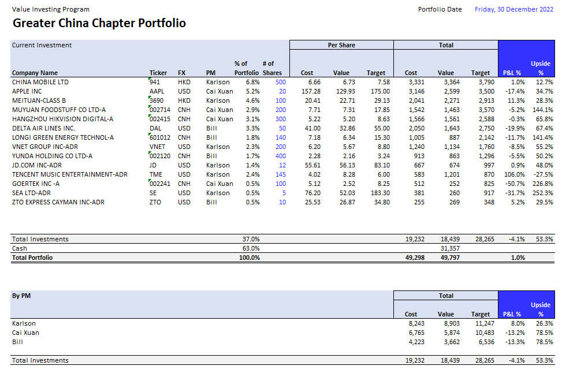Select China Mobile portfolio weight 6.8%
This screenshot has width=562, height=373.
click(x=252, y=82)
